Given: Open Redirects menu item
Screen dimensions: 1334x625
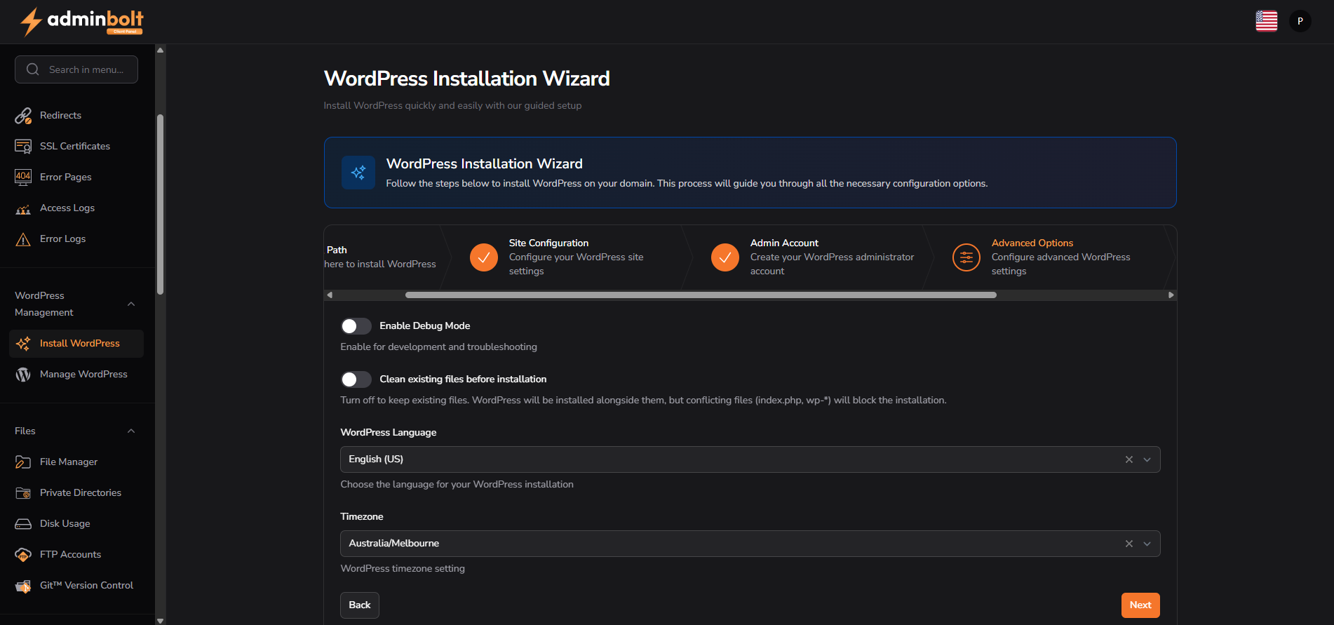Looking at the screenshot, I should pyautogui.click(x=76, y=116).
